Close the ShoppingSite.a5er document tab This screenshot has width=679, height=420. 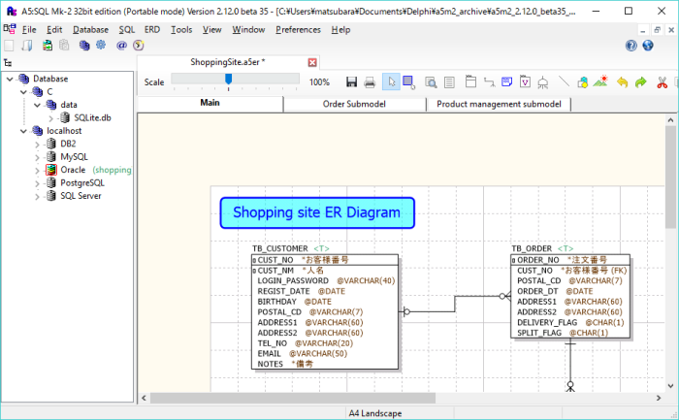click(312, 62)
